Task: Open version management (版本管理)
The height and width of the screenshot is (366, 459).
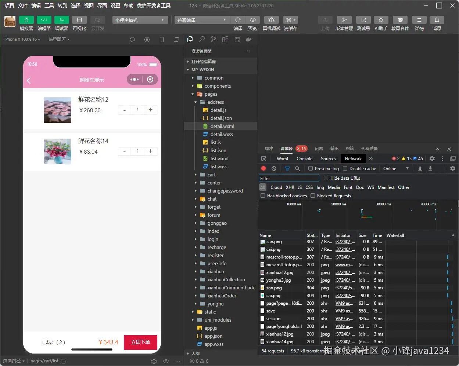Action: click(344, 20)
